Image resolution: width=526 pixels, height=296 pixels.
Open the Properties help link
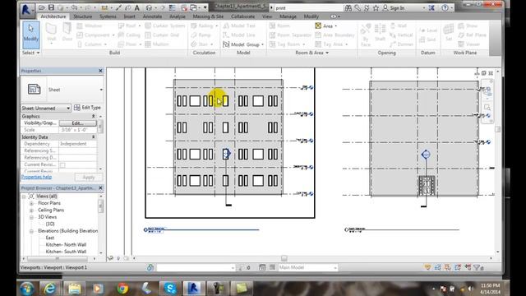(36, 177)
